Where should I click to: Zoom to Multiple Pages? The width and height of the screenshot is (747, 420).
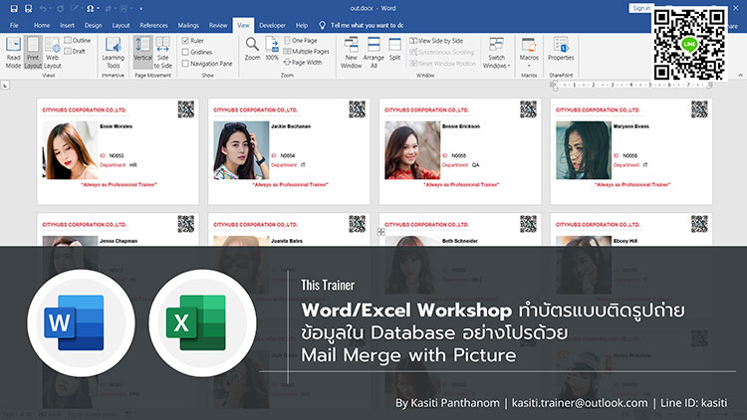pos(307,52)
